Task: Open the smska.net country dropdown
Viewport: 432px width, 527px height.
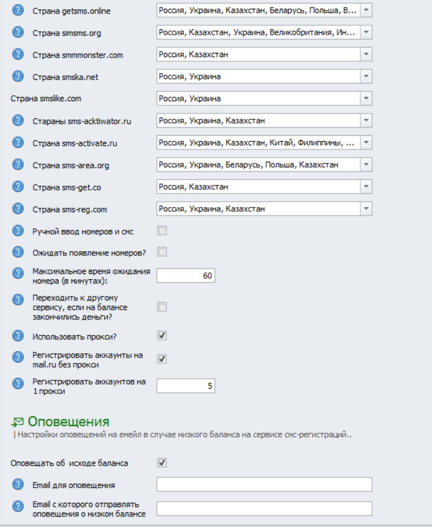Action: (x=365, y=76)
